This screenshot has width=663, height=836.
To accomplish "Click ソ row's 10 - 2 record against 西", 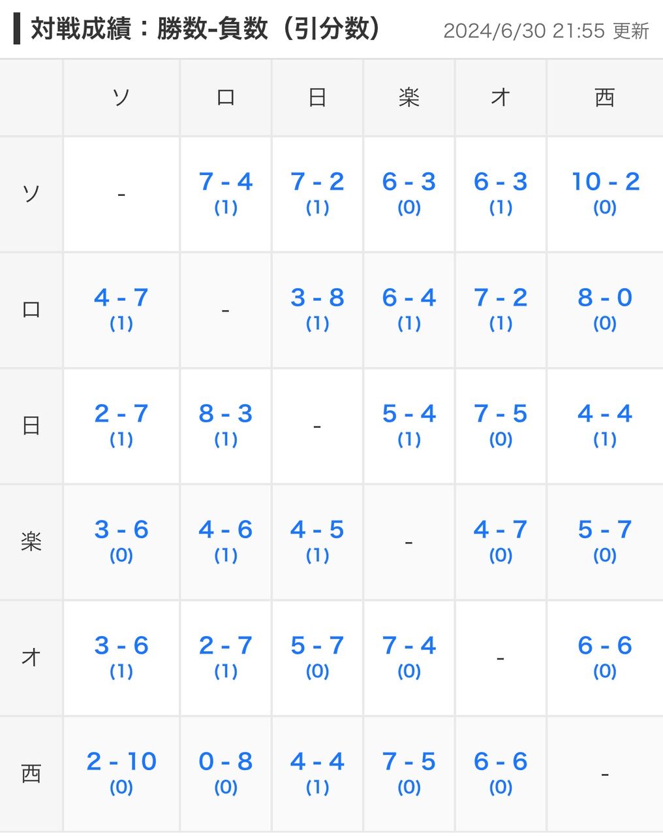I will (605, 182).
